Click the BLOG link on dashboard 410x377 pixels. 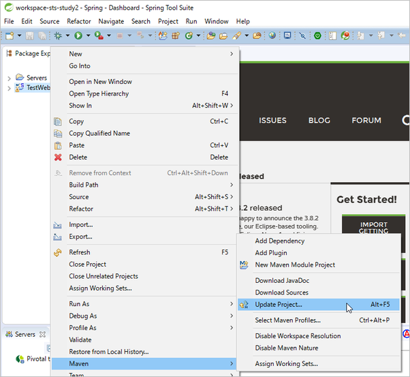(x=319, y=121)
